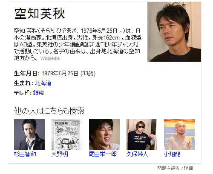Click the 空知英秋 title heading
Screen dimensions: 213x174
click(40, 14)
